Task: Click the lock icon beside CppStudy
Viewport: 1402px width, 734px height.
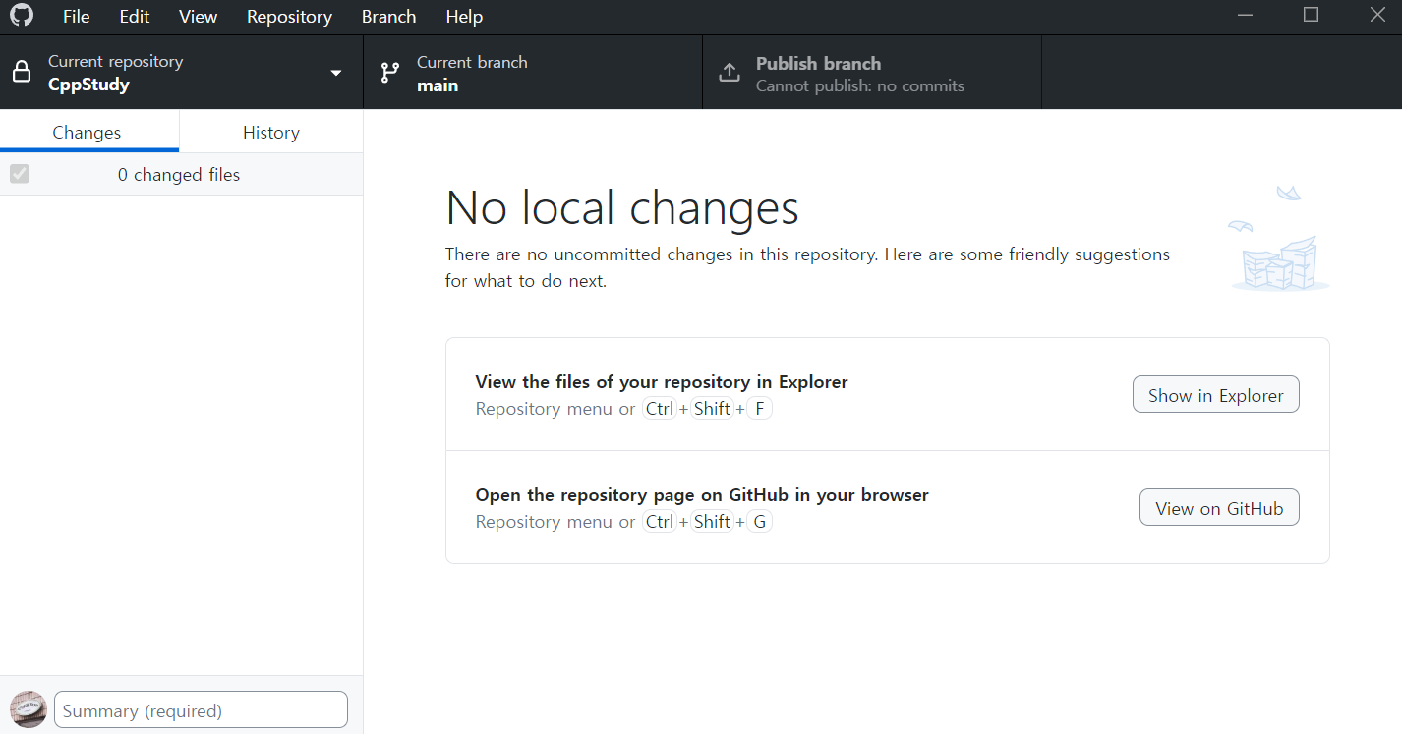Action: [x=22, y=73]
